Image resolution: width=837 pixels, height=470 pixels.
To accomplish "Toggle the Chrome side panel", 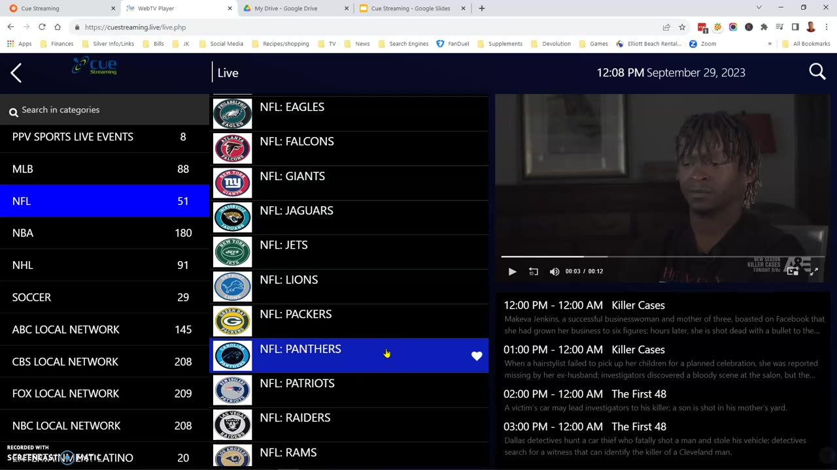I will point(795,27).
